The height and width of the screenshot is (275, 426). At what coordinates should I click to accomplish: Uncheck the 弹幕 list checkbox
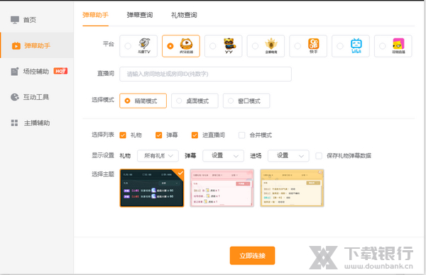pos(158,135)
